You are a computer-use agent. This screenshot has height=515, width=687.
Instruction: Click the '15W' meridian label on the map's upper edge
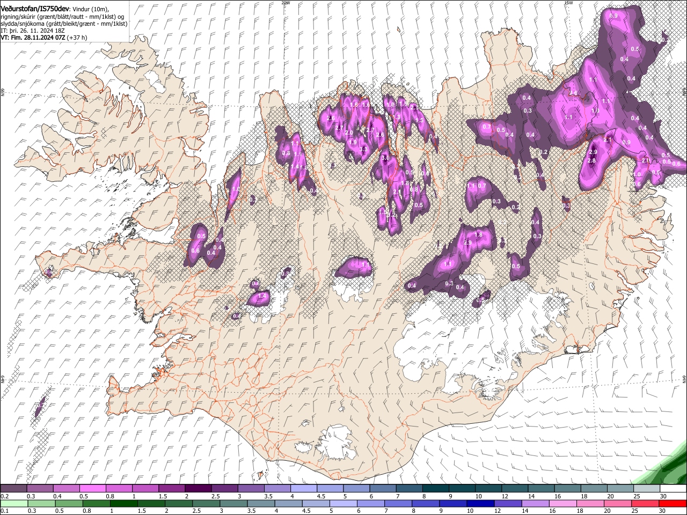click(x=568, y=3)
